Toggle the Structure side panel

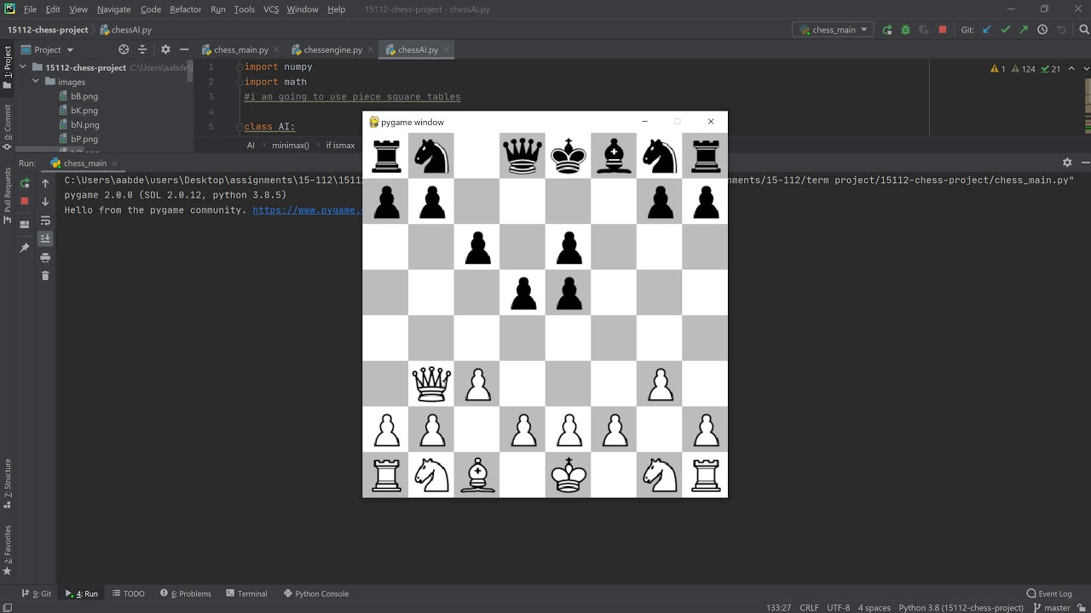pos(8,483)
